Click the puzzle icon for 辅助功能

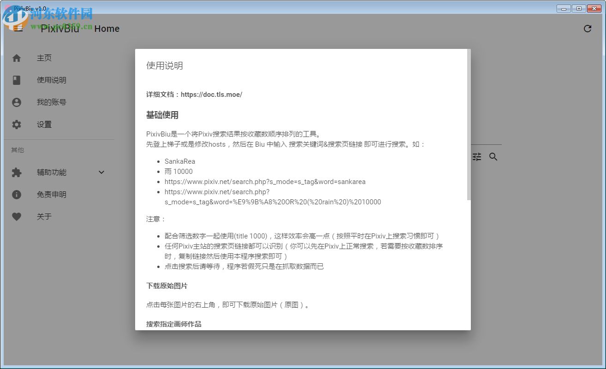point(17,172)
